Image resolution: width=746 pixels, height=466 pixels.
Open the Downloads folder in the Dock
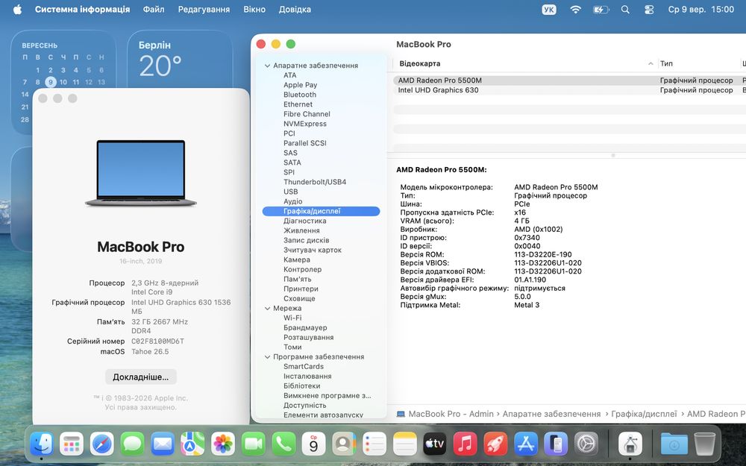tap(674, 444)
